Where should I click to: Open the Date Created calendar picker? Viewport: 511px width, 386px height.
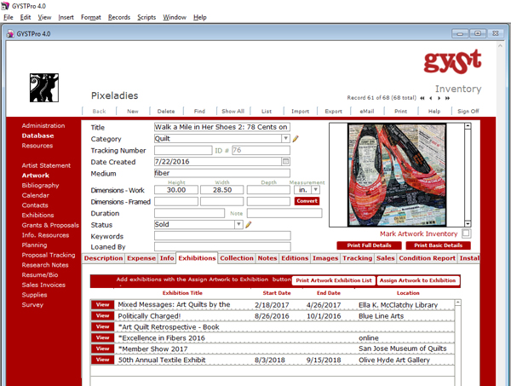(x=285, y=161)
